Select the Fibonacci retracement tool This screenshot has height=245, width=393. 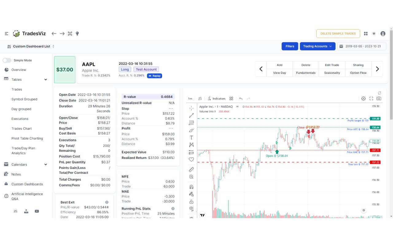point(191,123)
